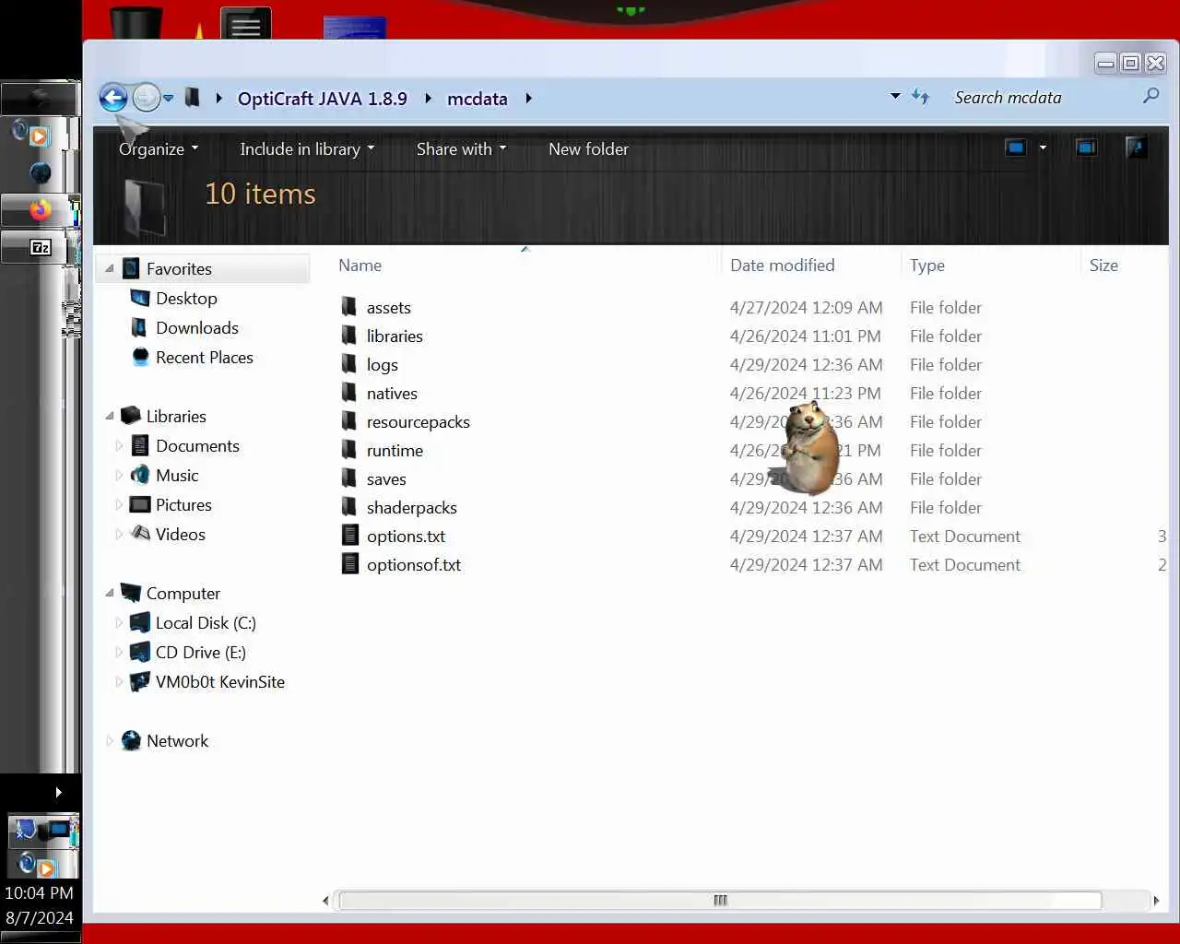
Task: Open the recent pages dropdown arrow
Action: coord(168,98)
